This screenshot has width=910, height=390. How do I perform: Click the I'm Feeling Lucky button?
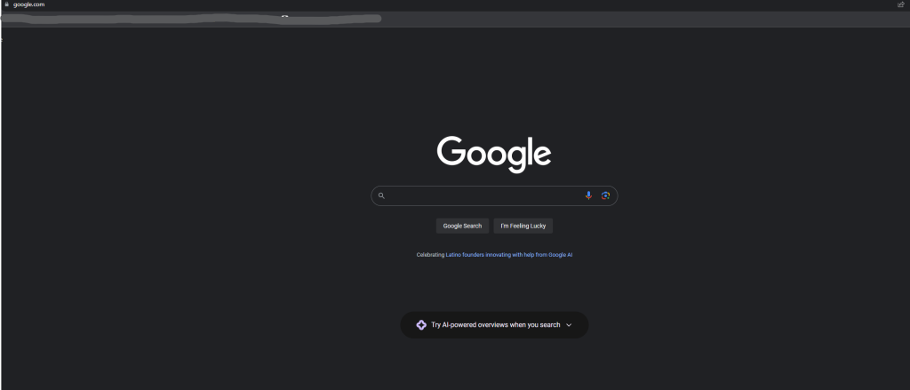523,226
